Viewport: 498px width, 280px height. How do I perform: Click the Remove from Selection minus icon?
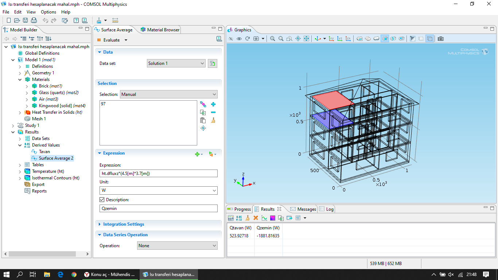[213, 112]
